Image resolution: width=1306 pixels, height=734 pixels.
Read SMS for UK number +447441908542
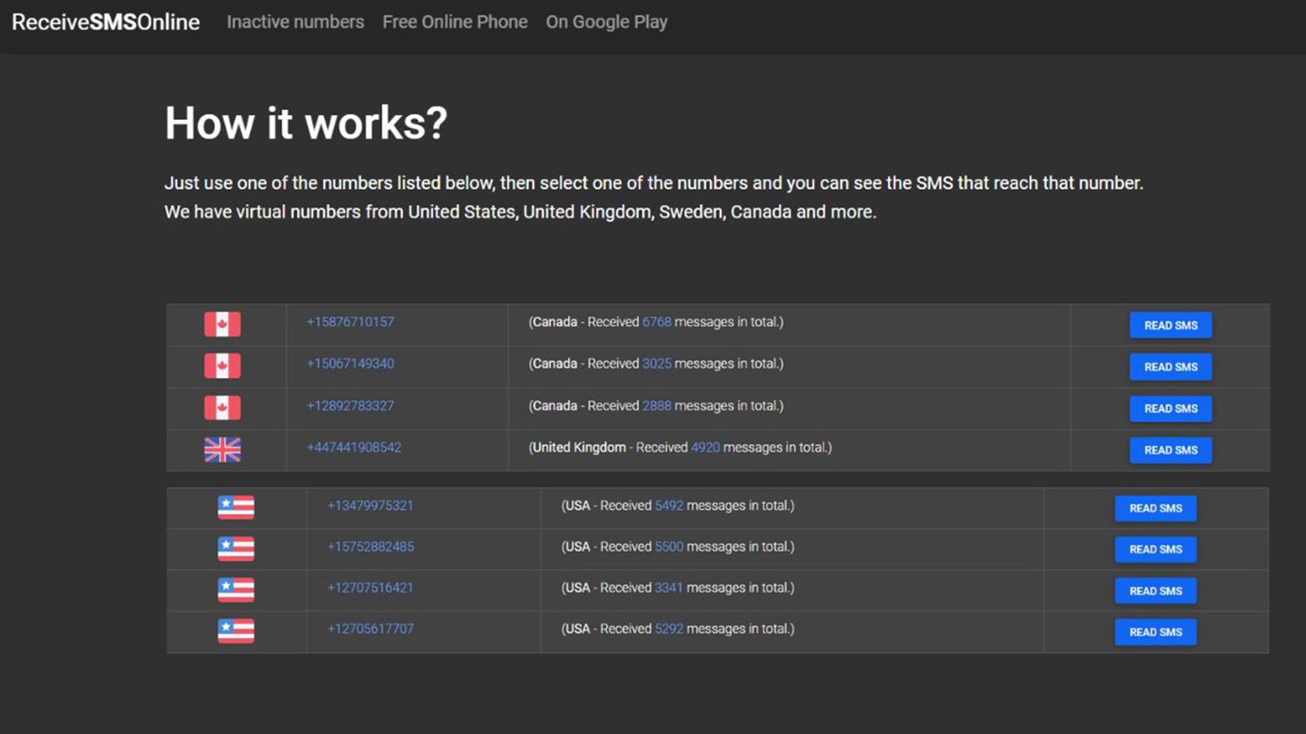[x=1170, y=450]
